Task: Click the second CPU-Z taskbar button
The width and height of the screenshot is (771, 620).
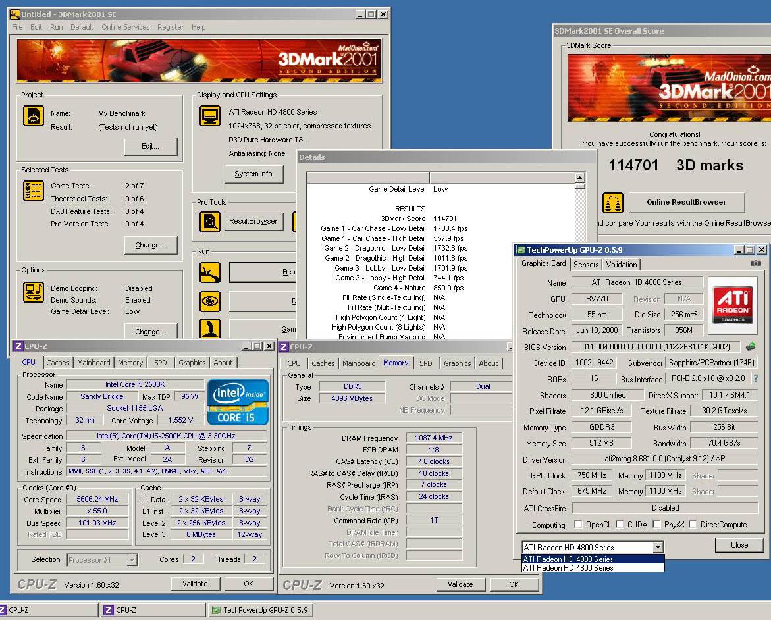Action: tap(153, 610)
